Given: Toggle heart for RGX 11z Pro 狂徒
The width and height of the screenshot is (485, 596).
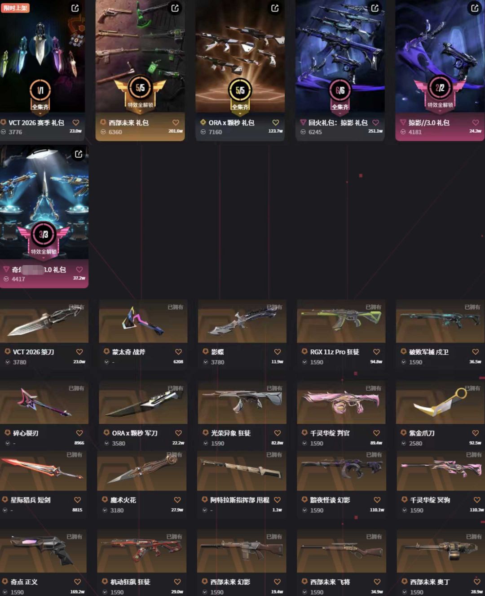Looking at the screenshot, I should tap(376, 352).
